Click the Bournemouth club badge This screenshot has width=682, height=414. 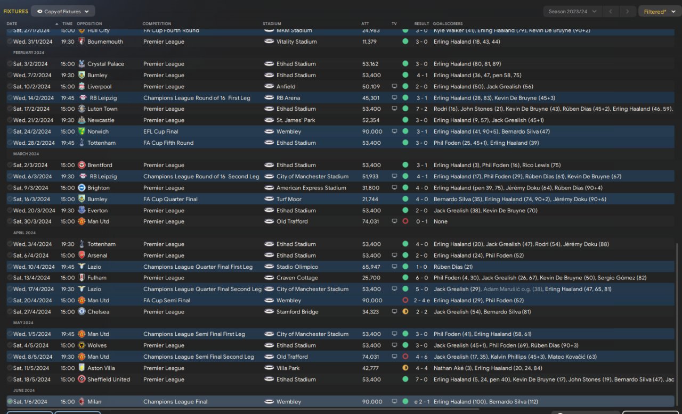point(82,42)
